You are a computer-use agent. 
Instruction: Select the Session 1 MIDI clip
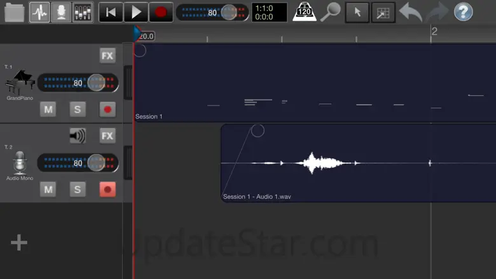coord(315,83)
